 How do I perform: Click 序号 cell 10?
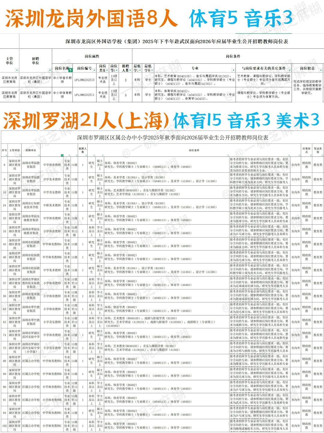(4, 192)
